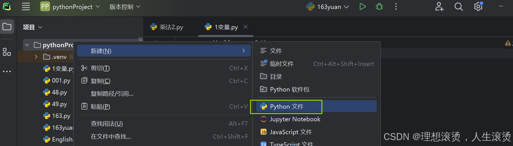Choose 剪切(T) from context menu

click(164, 68)
